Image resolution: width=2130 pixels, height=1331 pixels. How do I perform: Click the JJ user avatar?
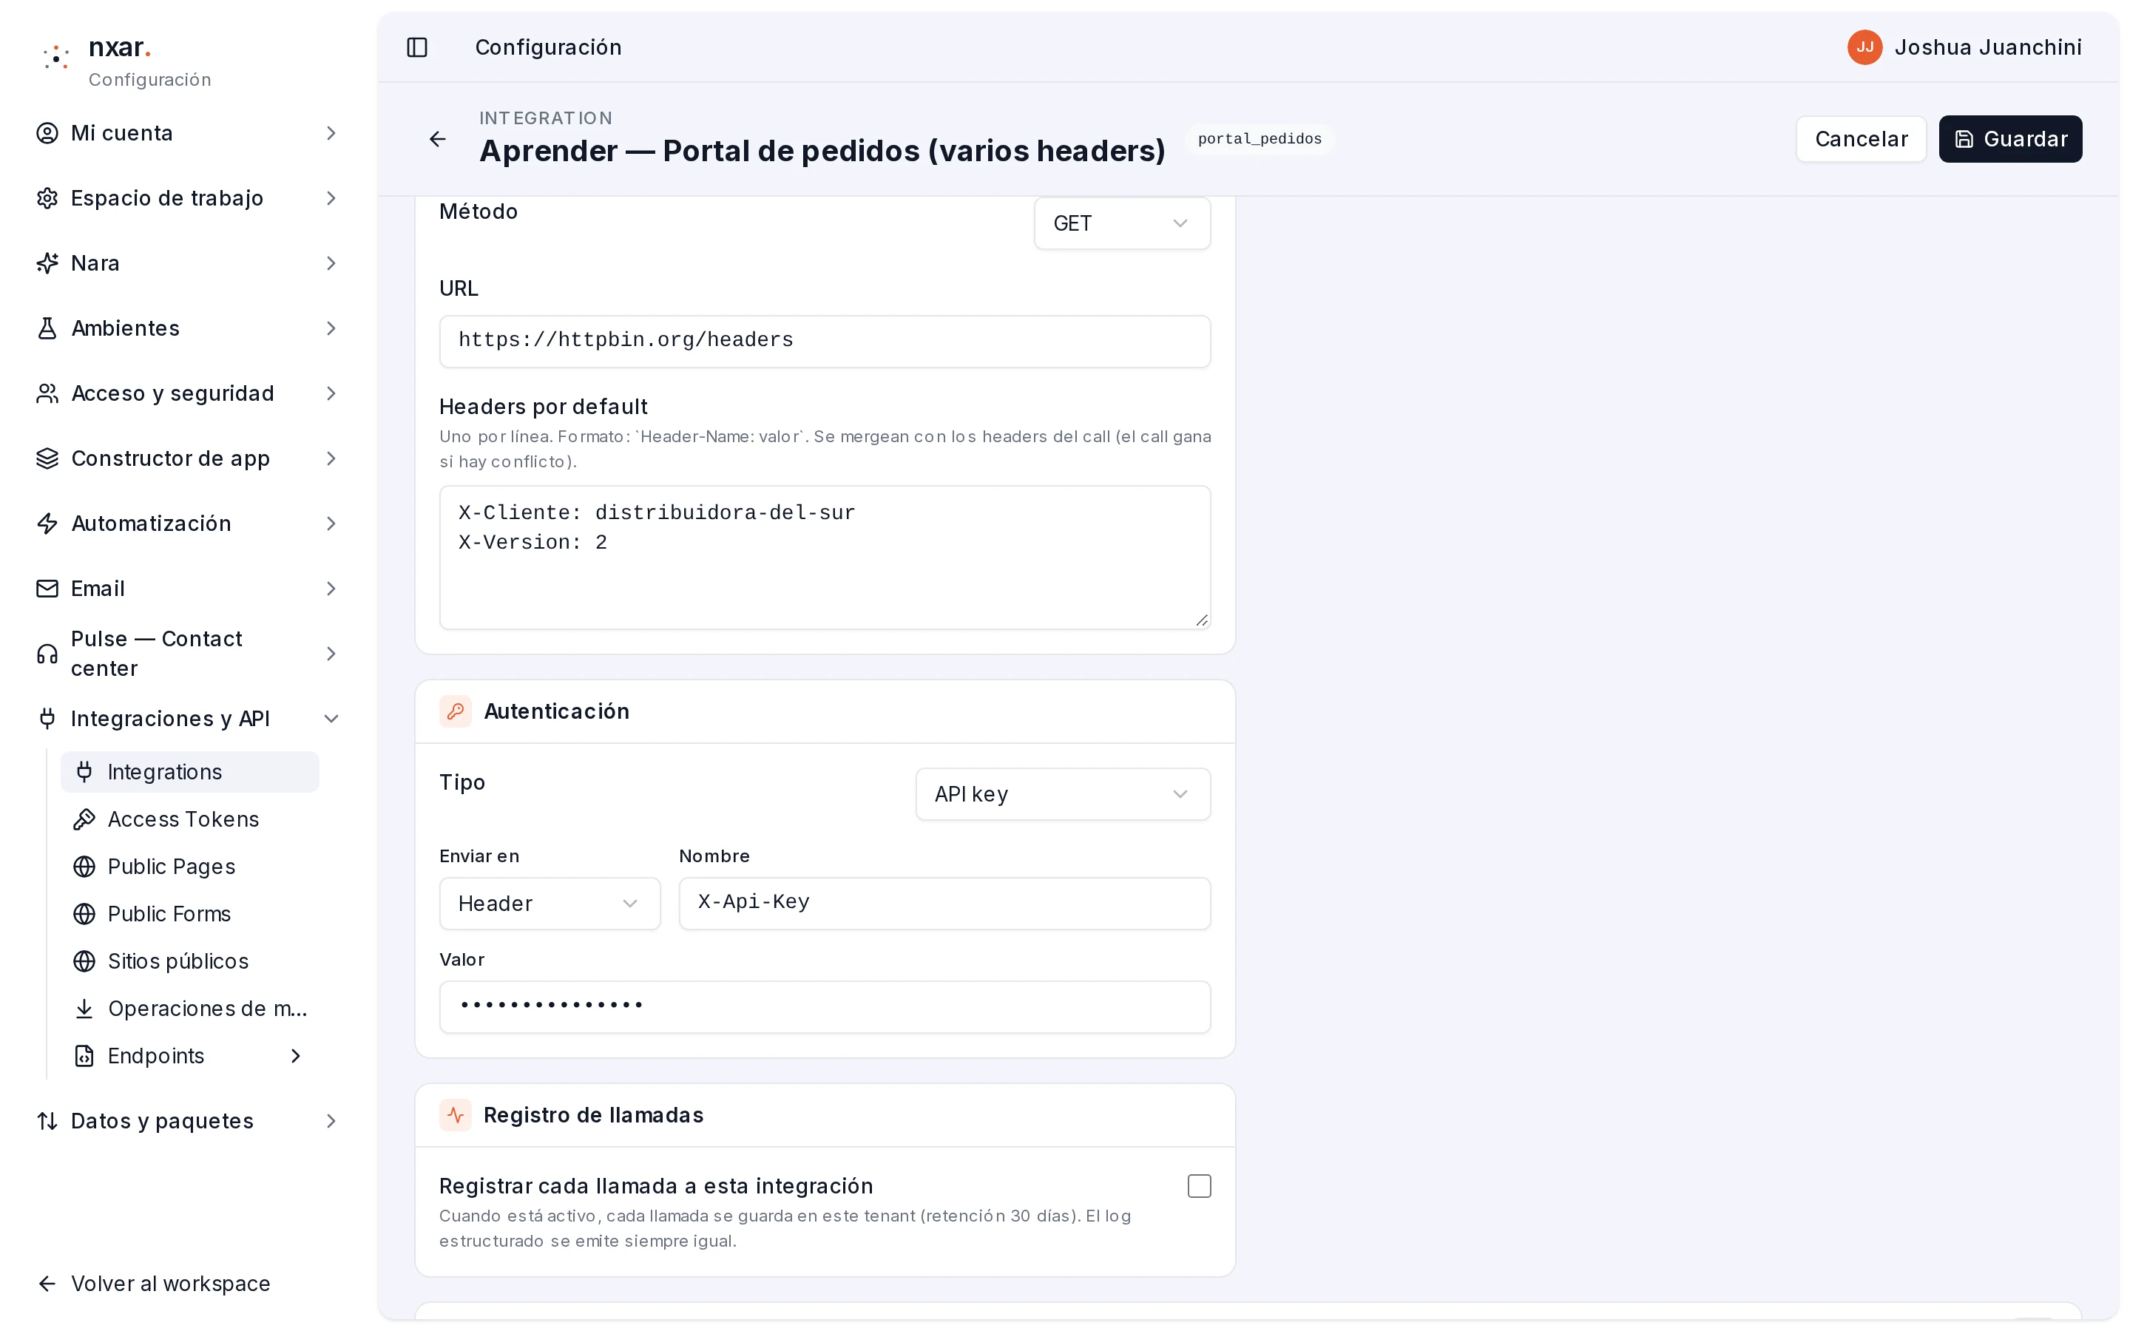1864,47
